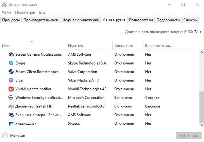
Task: Click the Яндекс.Диск icon
Action: pyautogui.click(x=11, y=124)
